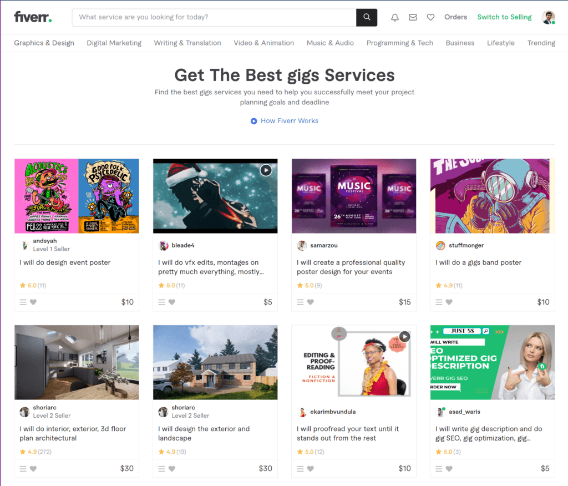Switch to the Graphics & Design category

pyautogui.click(x=44, y=43)
